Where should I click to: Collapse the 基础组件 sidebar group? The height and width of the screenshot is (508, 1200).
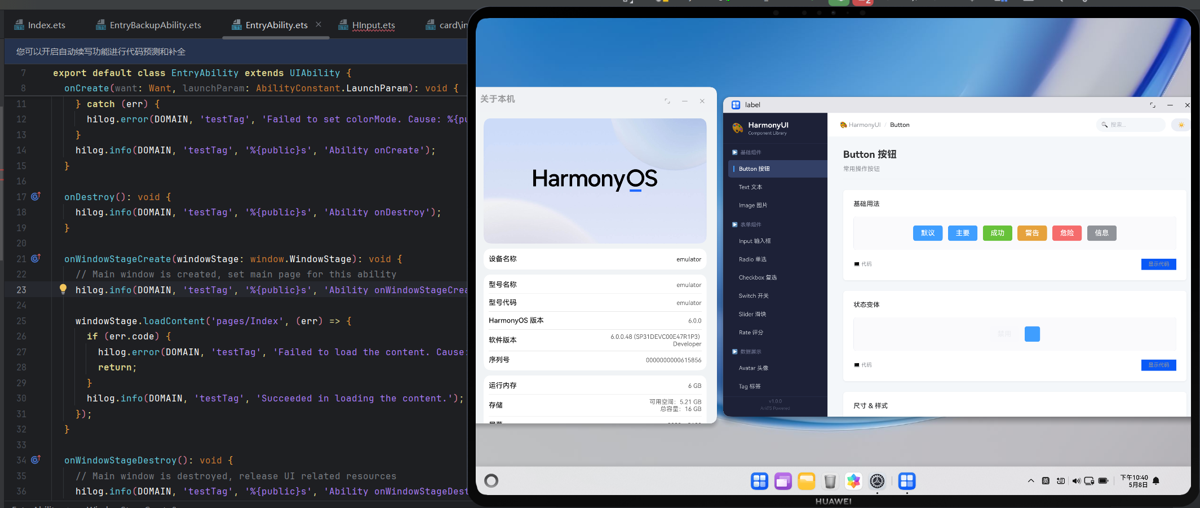[x=747, y=152]
